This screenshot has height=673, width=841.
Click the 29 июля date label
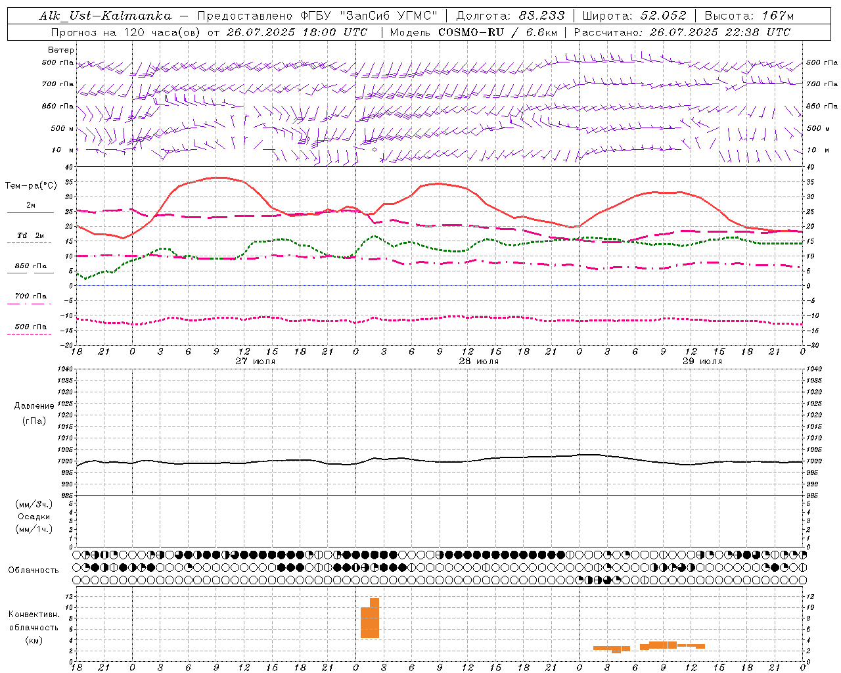[702, 361]
